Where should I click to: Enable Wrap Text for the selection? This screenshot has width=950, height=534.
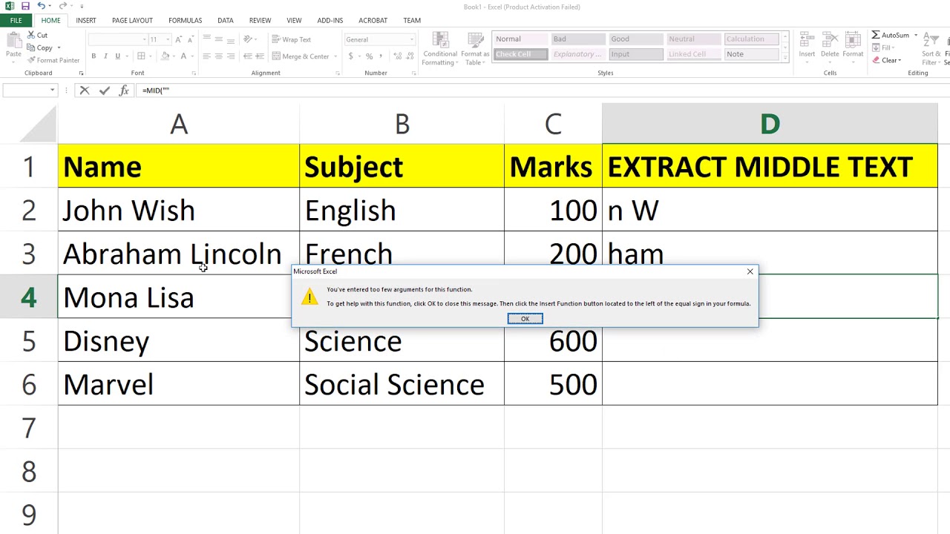(292, 39)
